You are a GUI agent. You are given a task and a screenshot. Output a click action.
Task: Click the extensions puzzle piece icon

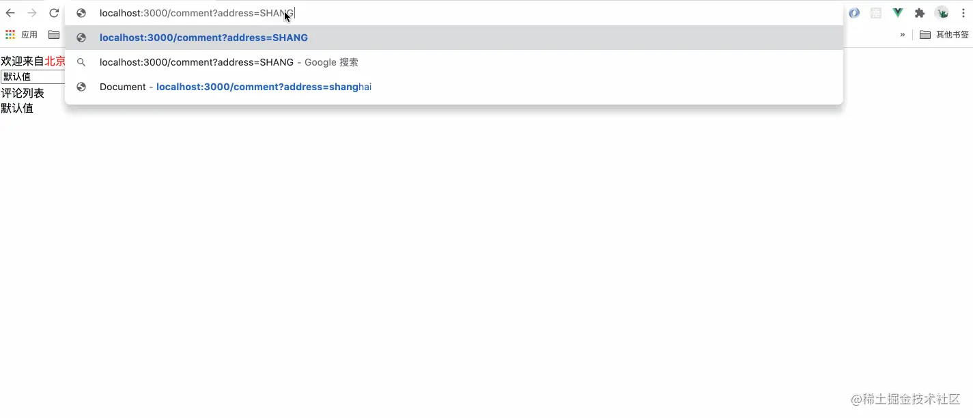pos(920,12)
